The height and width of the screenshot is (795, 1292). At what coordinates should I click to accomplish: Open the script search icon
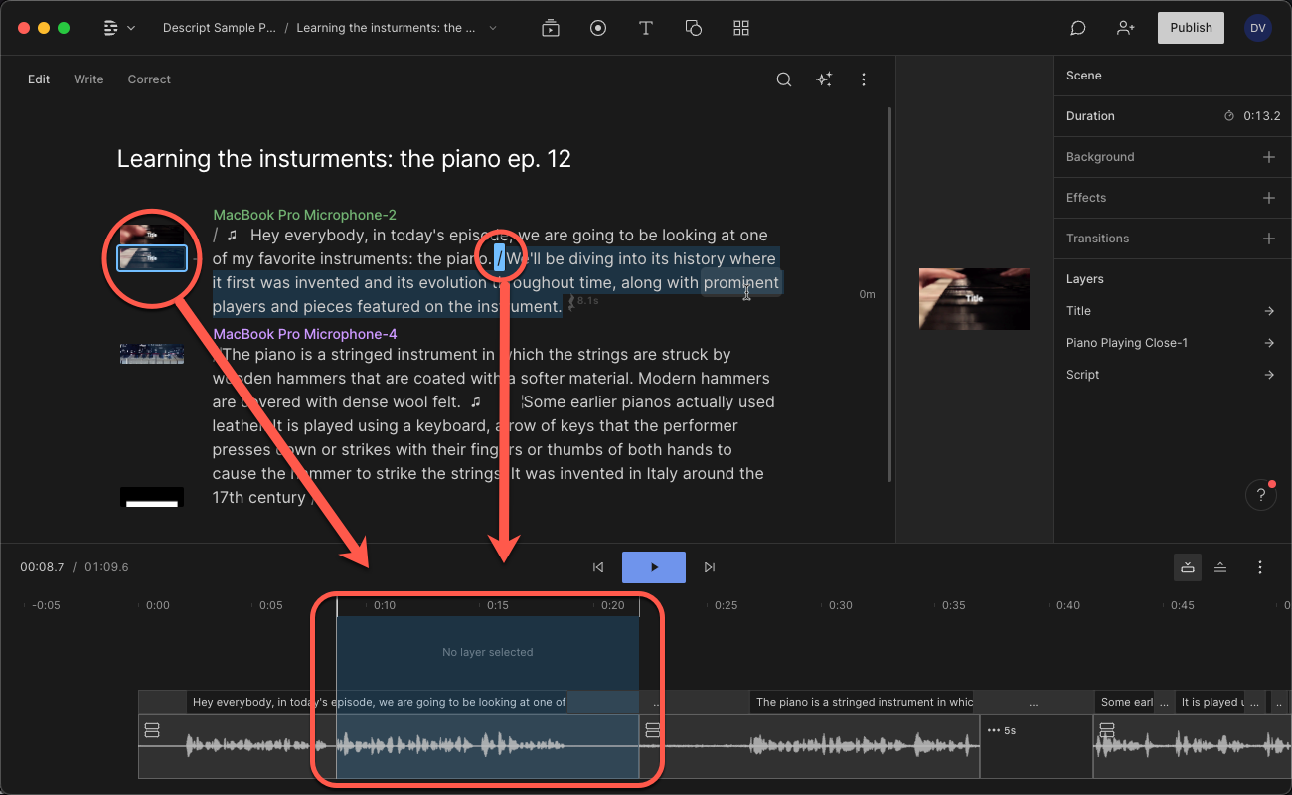click(784, 79)
